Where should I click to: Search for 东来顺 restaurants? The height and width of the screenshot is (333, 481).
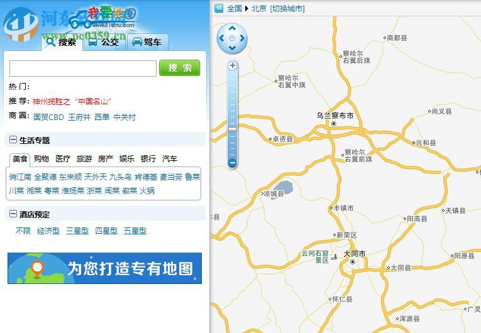click(x=70, y=177)
